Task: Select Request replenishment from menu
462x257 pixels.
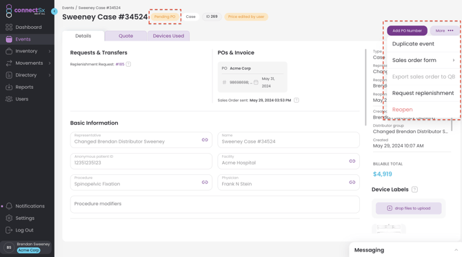Action: pos(423,93)
